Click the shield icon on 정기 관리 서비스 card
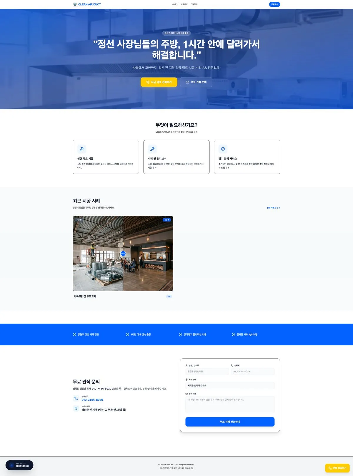 pyautogui.click(x=223, y=149)
